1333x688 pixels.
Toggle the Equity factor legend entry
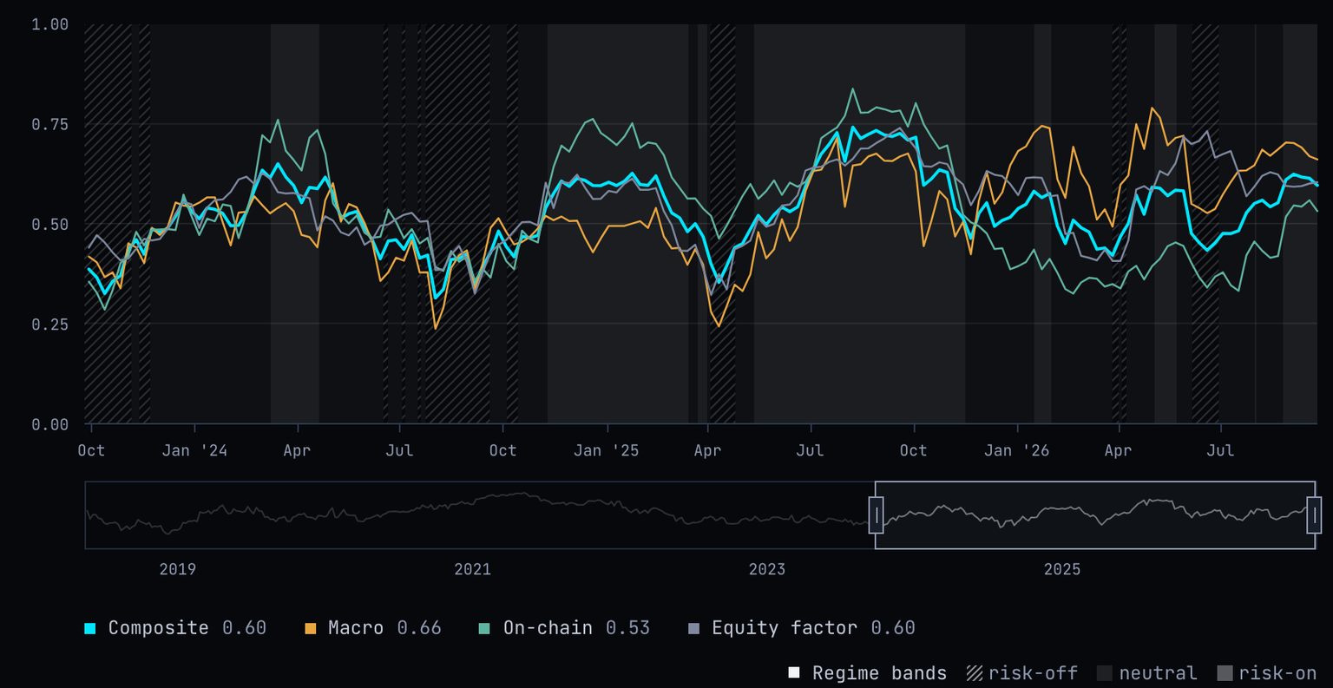(801, 628)
